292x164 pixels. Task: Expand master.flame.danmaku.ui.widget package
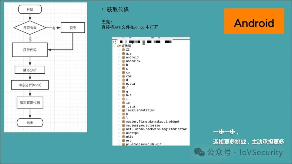coord(119,121)
